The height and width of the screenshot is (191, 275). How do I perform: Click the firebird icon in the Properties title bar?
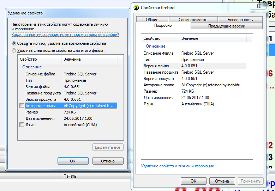pos(136,8)
